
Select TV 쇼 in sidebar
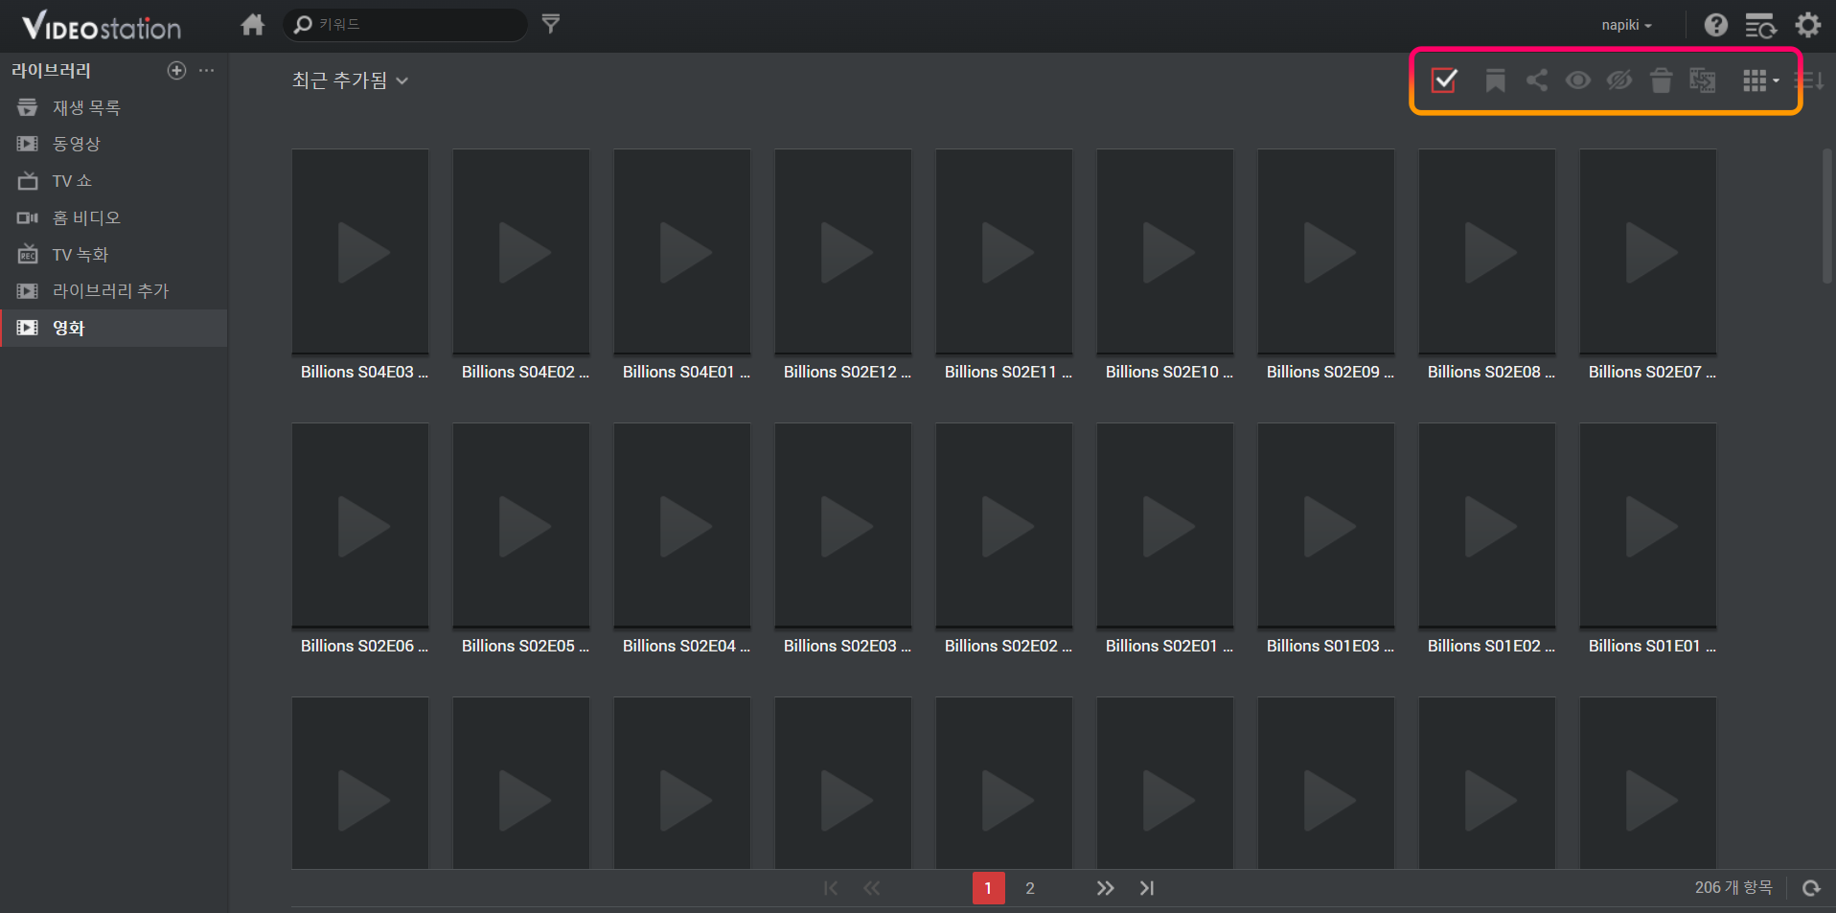click(114, 181)
